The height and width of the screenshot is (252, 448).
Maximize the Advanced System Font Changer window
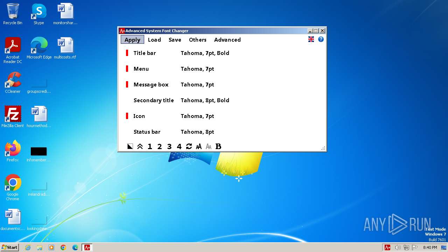316,31
